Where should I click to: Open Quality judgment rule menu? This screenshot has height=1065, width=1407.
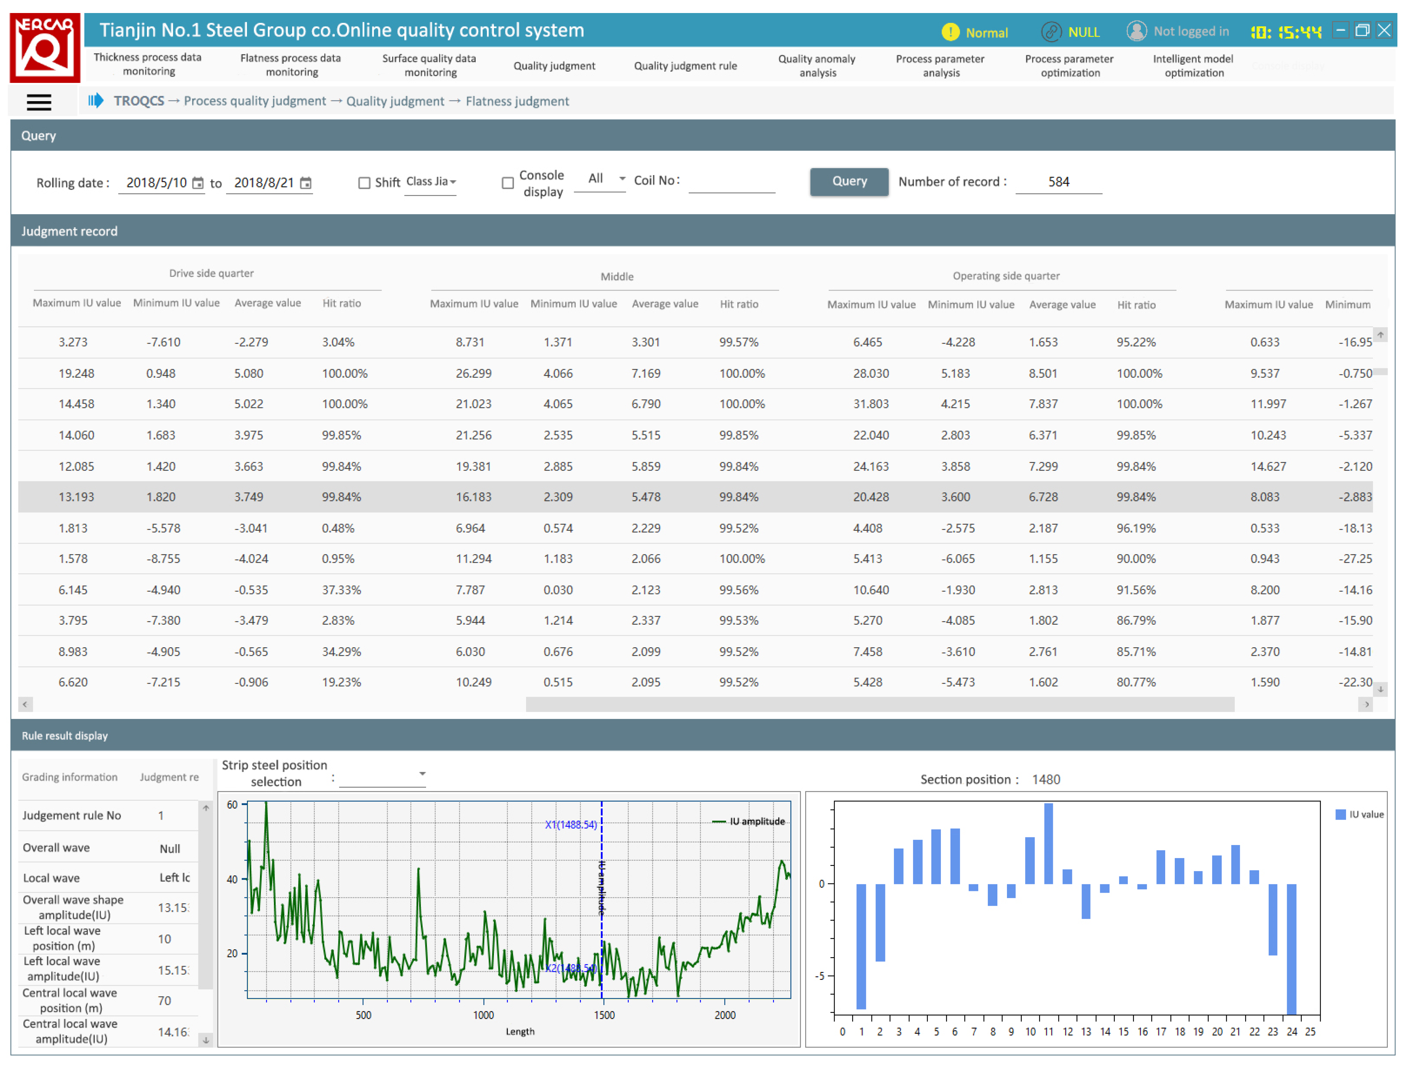click(x=685, y=65)
